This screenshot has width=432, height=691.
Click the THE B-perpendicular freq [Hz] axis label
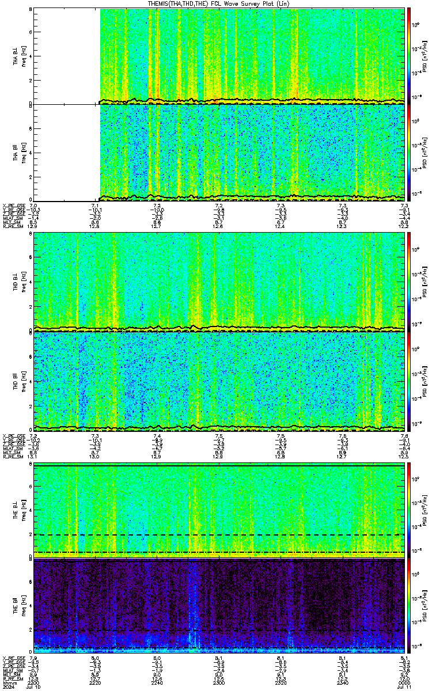point(25,510)
